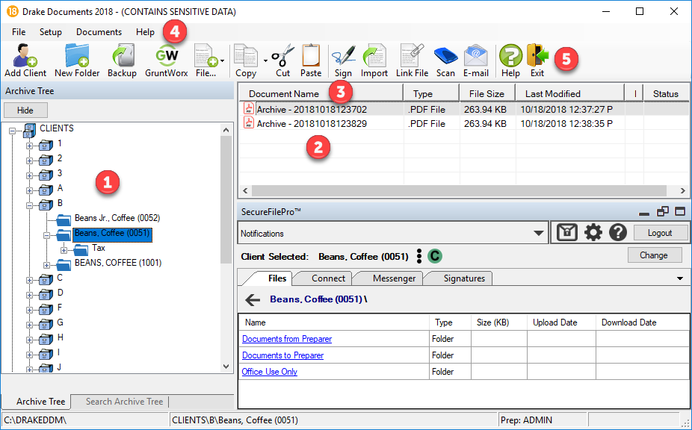Screen dimensions: 692x430
Task: Click the SecureFilePro question mark help icon
Action: tap(618, 232)
